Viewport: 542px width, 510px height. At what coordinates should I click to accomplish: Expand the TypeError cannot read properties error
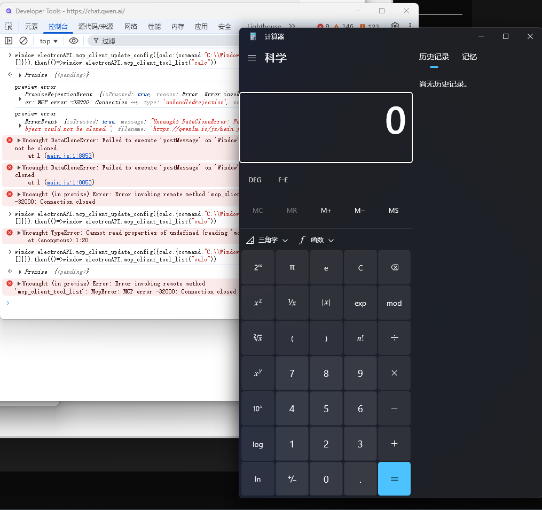(19, 233)
